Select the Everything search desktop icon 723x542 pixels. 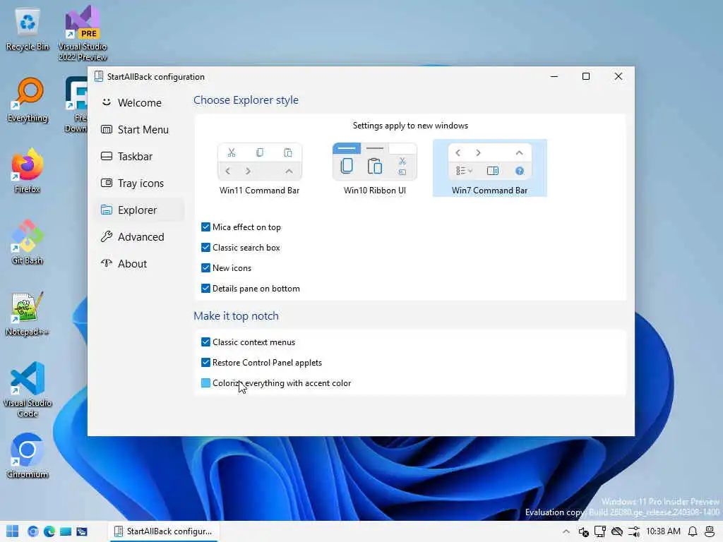click(28, 101)
